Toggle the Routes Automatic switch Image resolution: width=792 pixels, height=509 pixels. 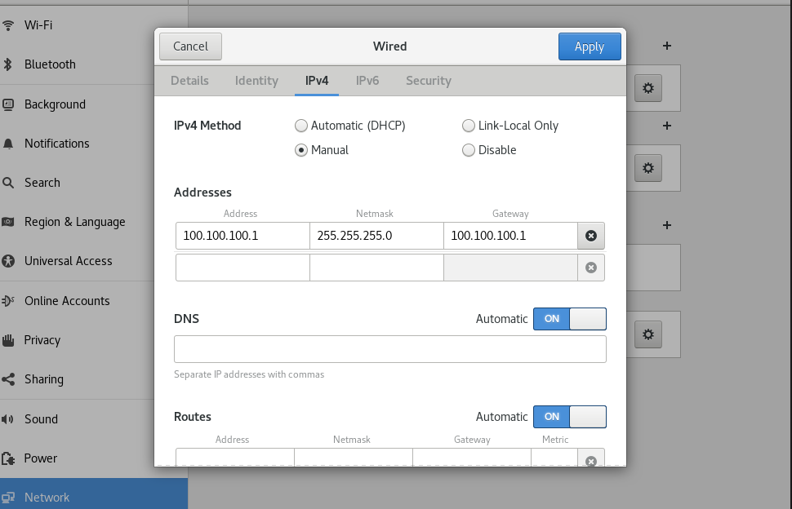570,417
